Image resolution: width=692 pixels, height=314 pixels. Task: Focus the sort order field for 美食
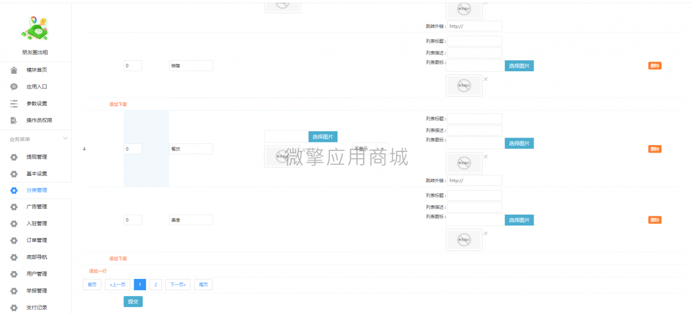(132, 220)
